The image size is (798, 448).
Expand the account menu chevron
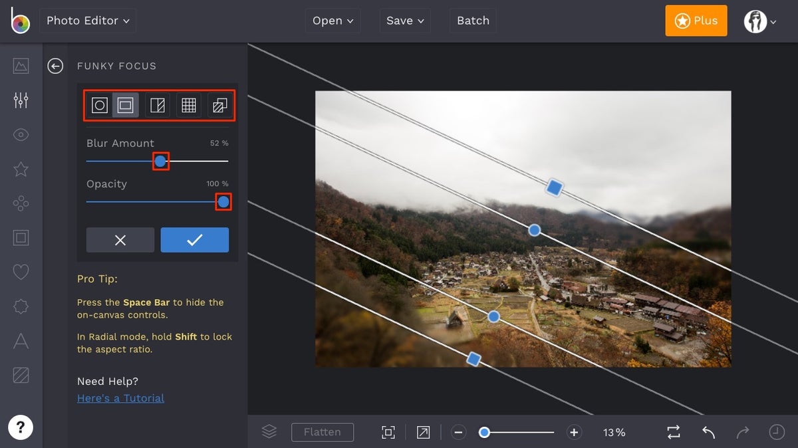[773, 21]
